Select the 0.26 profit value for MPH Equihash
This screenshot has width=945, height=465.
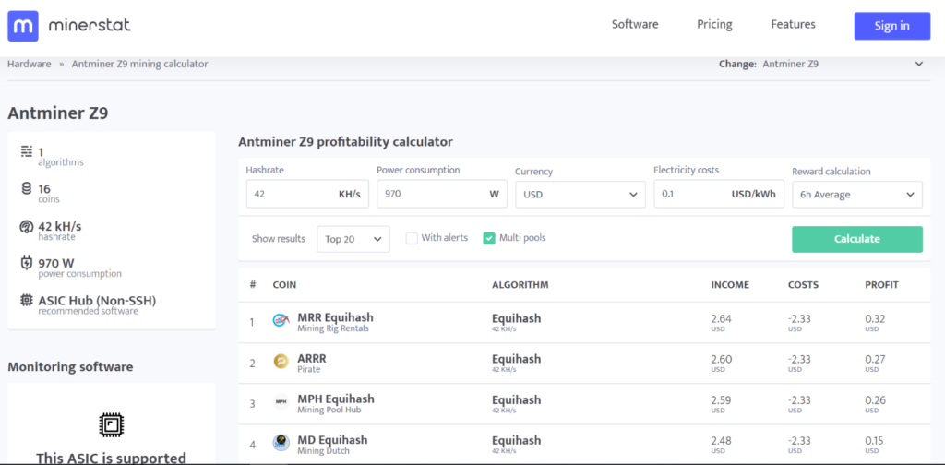(x=875, y=399)
